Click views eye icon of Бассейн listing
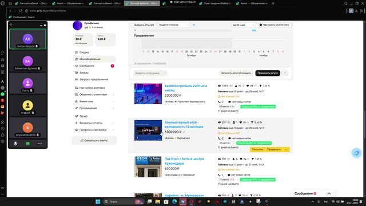The height and width of the screenshot is (206, 366). (219, 86)
